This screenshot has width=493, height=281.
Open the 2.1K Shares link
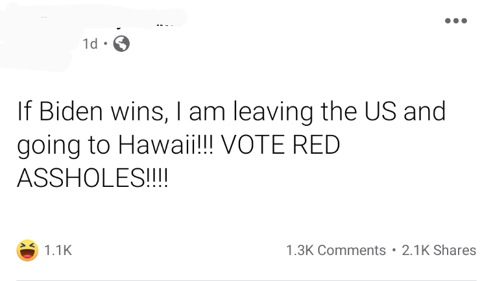pyautogui.click(x=439, y=250)
